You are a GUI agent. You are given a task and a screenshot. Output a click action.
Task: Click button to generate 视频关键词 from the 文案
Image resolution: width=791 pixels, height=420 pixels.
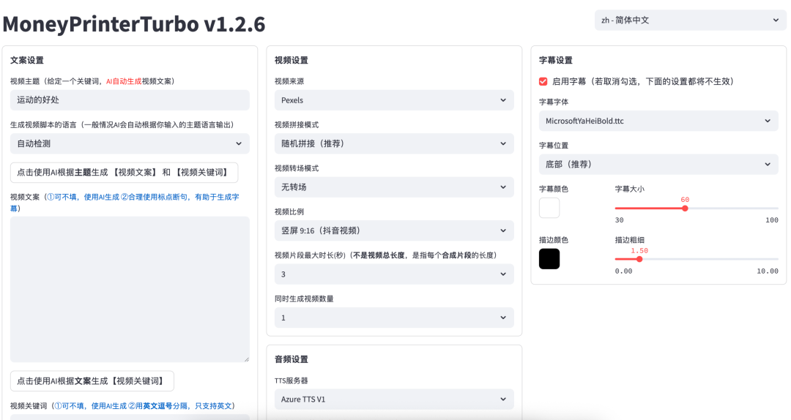(92, 381)
